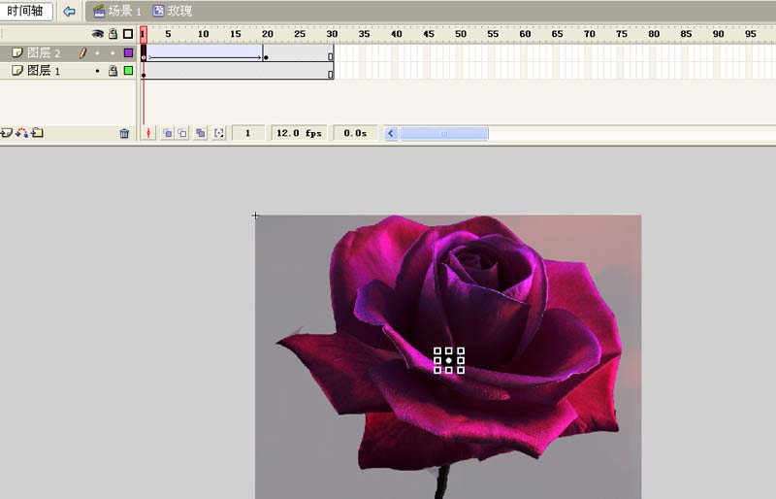Switch to 场景 1 in edit bar

[116, 11]
